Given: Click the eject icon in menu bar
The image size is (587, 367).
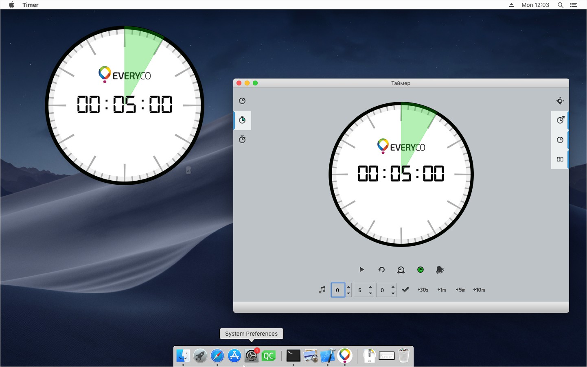Looking at the screenshot, I should pyautogui.click(x=511, y=5).
